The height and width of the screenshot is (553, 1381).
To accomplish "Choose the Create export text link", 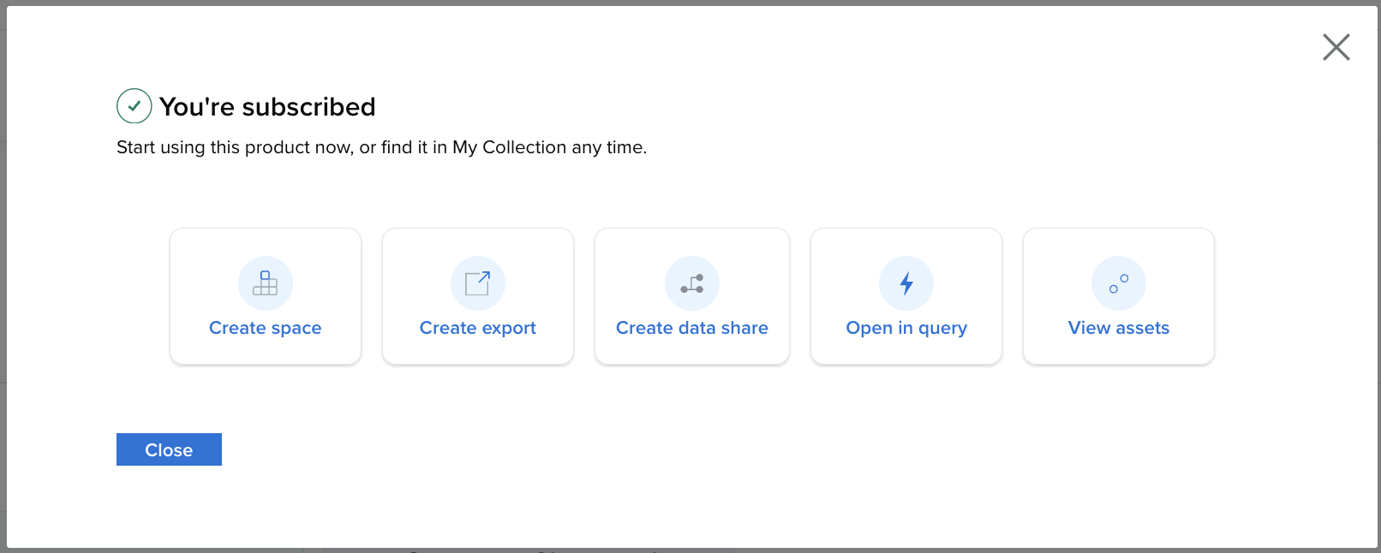I will click(x=478, y=328).
